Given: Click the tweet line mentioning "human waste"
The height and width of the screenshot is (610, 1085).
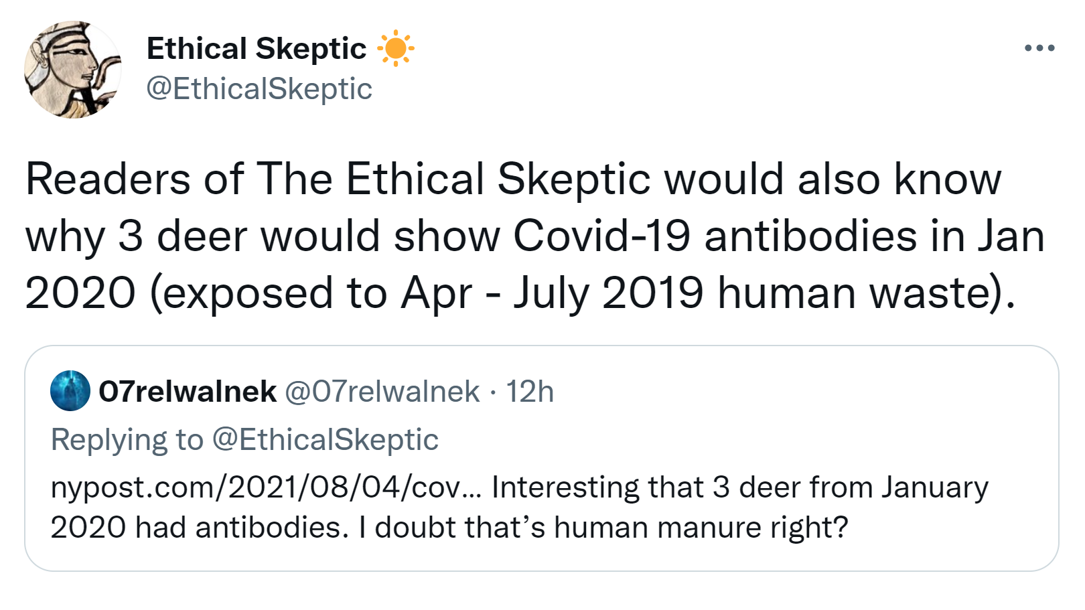Looking at the screenshot, I should [519, 293].
